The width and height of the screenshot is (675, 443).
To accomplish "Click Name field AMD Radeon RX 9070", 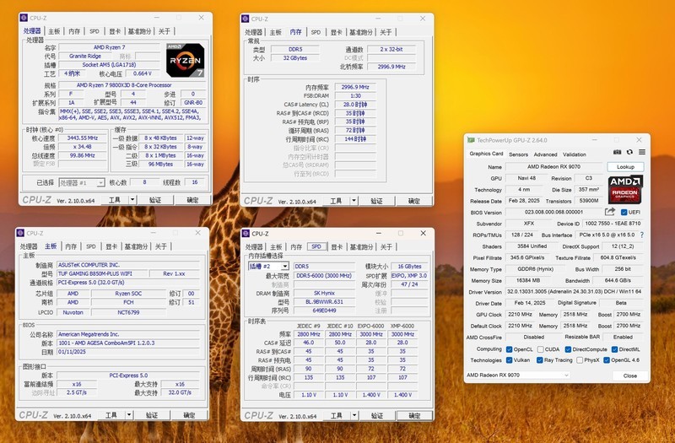I will (x=553, y=166).
